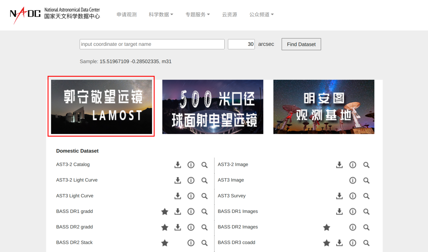The image size is (428, 252).
Task: Open the 明安图观测基地 banner
Action: point(324,107)
